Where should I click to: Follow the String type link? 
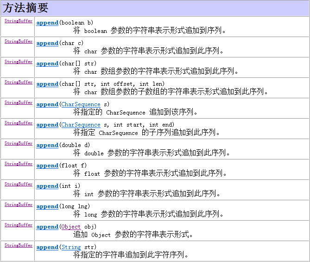point(71,247)
